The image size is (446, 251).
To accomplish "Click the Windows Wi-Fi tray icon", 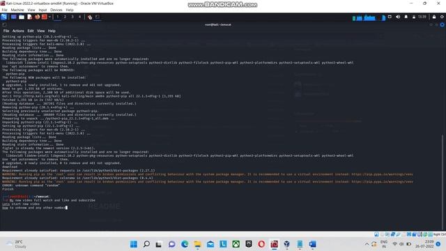I will tap(395, 244).
